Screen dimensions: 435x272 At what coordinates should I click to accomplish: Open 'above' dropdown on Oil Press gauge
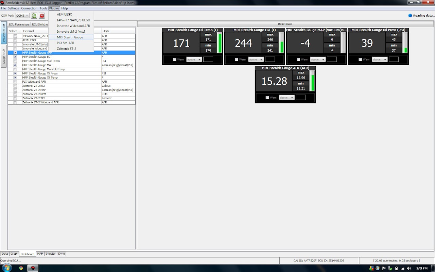(380, 60)
